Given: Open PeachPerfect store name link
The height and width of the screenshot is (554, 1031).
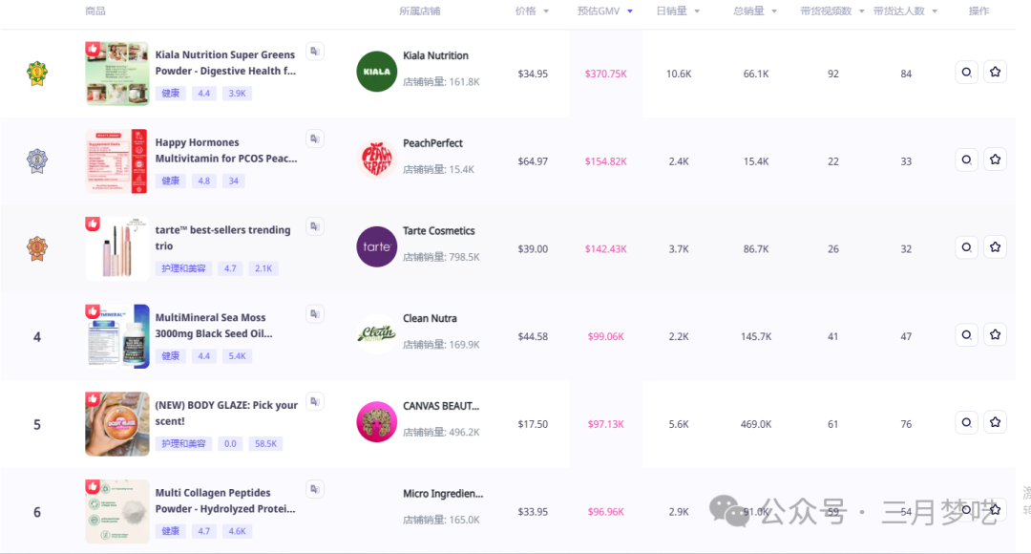Looking at the screenshot, I should coord(432,143).
